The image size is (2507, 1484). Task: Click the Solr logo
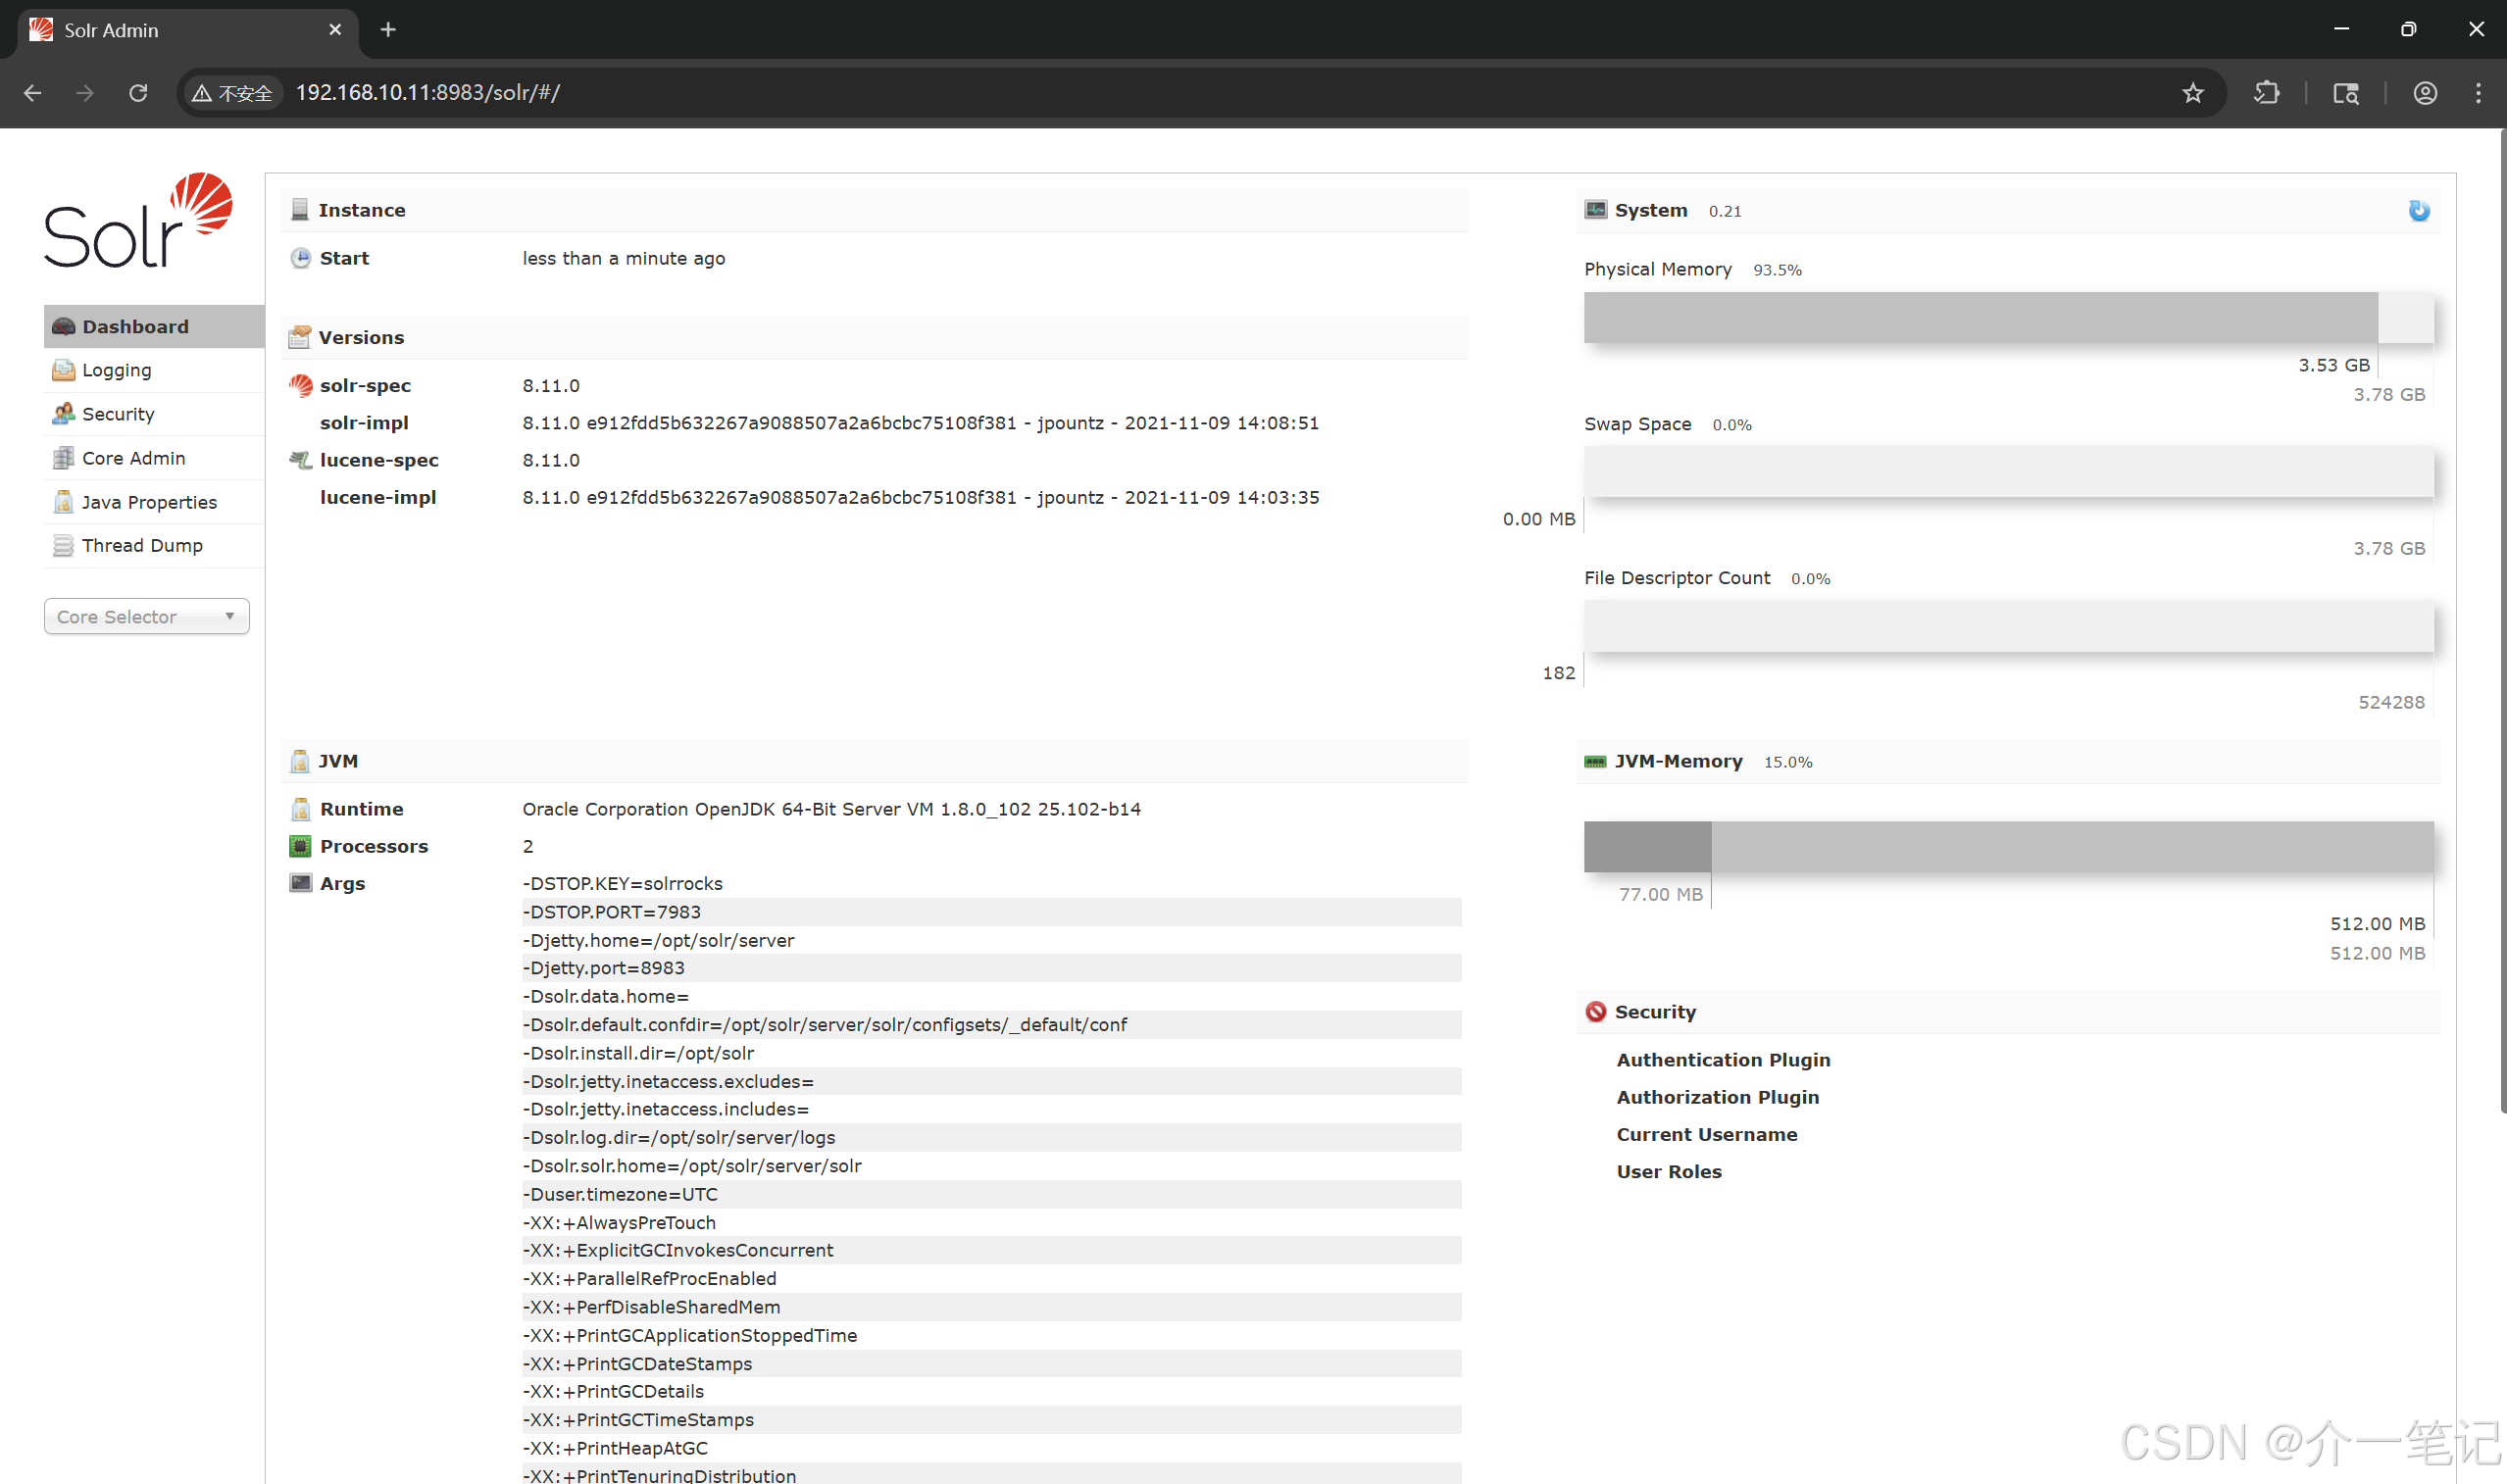click(x=138, y=221)
